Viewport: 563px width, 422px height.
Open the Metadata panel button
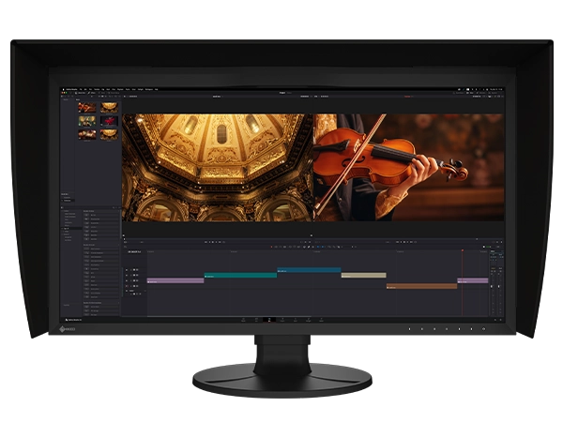click(480, 93)
